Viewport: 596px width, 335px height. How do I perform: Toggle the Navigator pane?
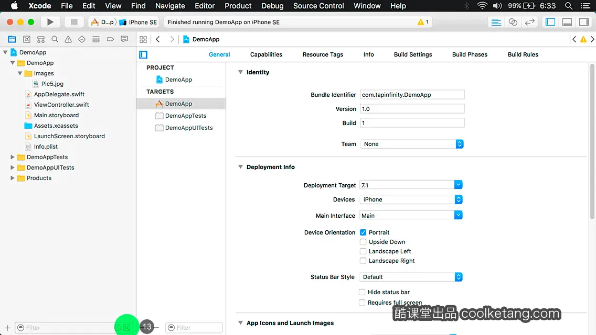[550, 22]
